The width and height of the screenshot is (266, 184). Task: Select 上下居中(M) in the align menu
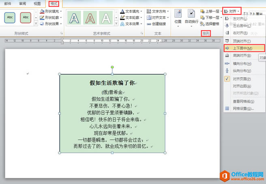pos(244,48)
